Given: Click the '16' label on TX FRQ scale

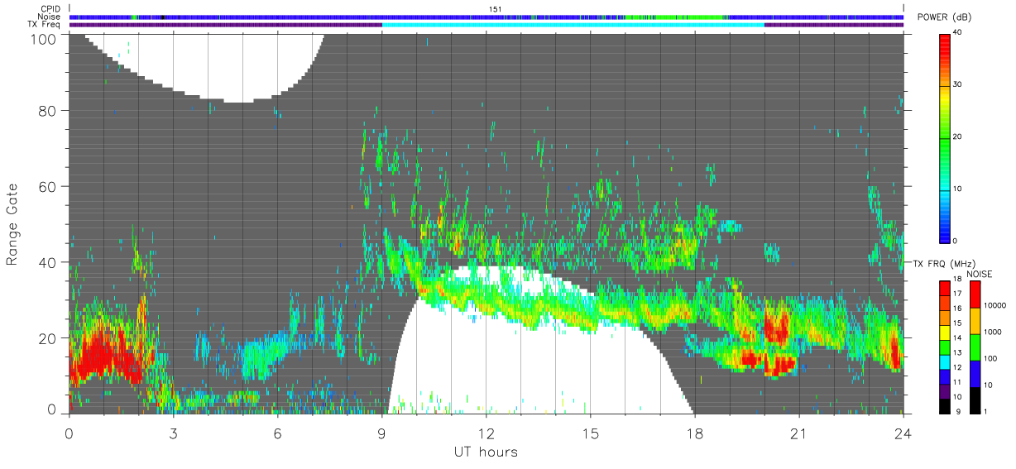Looking at the screenshot, I should click(x=958, y=309).
